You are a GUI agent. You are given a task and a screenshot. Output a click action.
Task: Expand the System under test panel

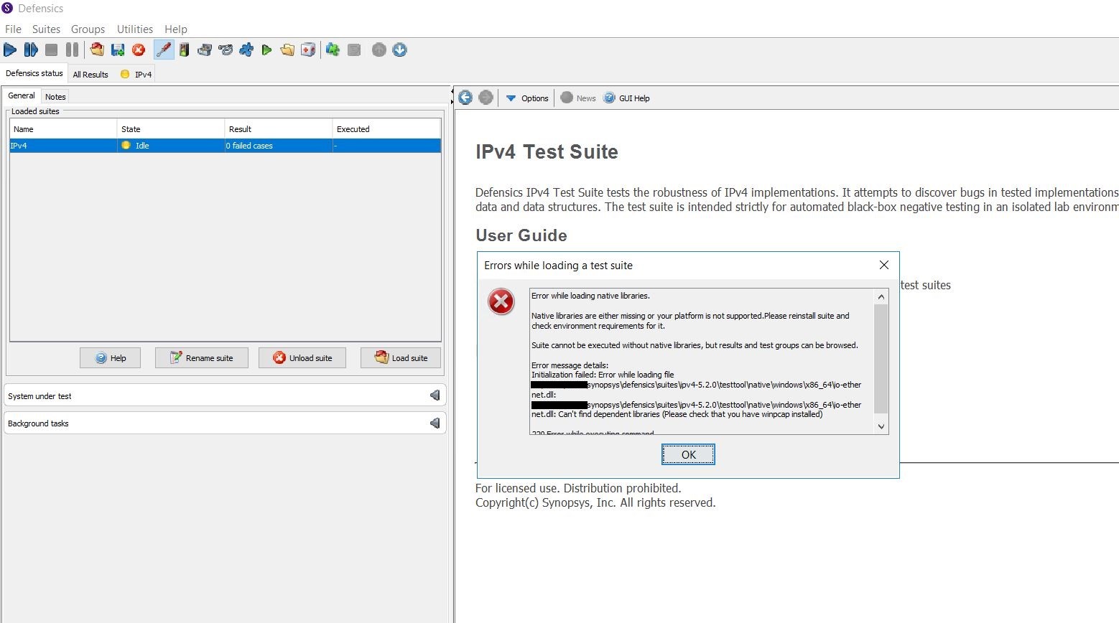tap(435, 395)
